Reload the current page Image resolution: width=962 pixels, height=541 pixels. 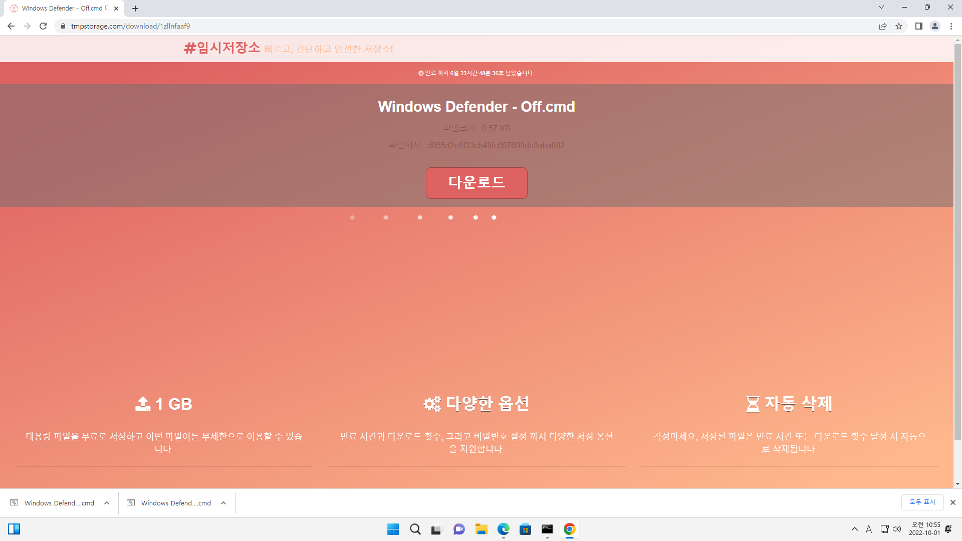click(x=43, y=26)
